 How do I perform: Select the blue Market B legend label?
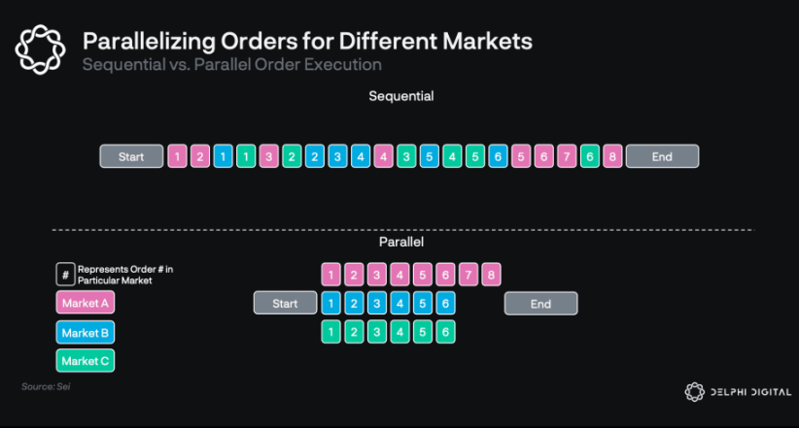point(86,333)
